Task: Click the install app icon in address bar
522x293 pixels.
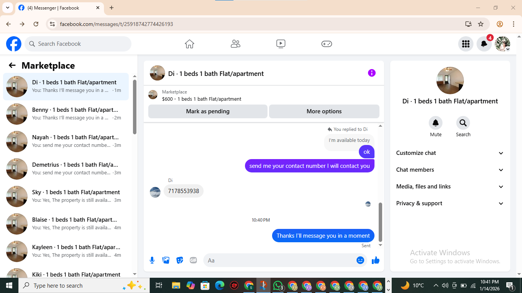Action: click(469, 24)
